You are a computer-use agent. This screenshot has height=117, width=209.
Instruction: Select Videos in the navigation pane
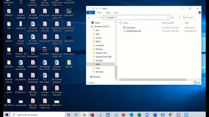[x=97, y=23]
